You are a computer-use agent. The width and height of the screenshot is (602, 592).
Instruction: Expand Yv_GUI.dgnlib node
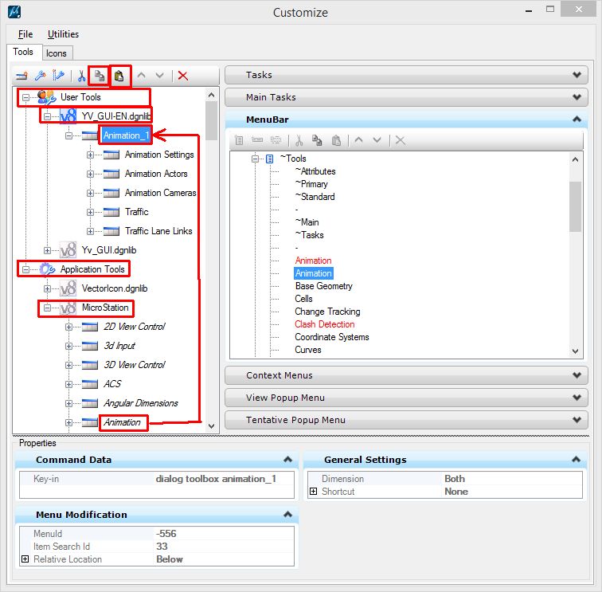(47, 250)
